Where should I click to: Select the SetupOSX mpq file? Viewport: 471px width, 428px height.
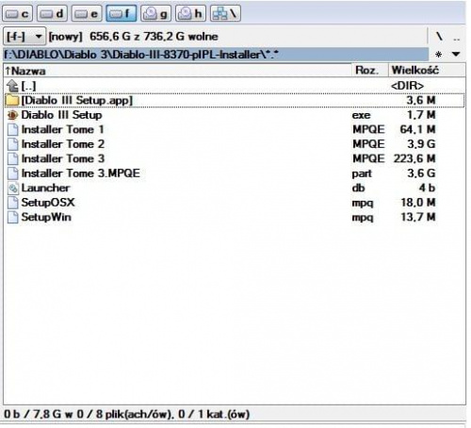pyautogui.click(x=235, y=203)
